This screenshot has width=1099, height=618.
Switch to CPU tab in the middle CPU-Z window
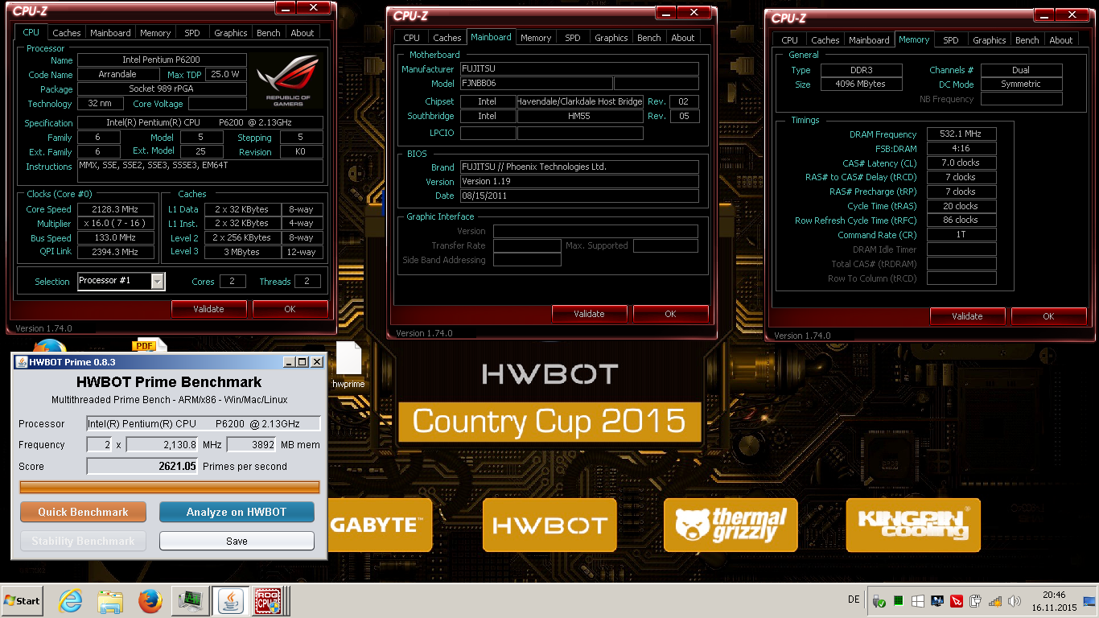[412, 38]
